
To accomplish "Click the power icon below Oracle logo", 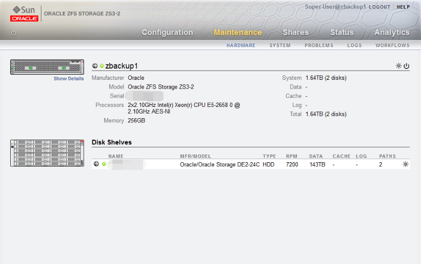I will click(13, 33).
